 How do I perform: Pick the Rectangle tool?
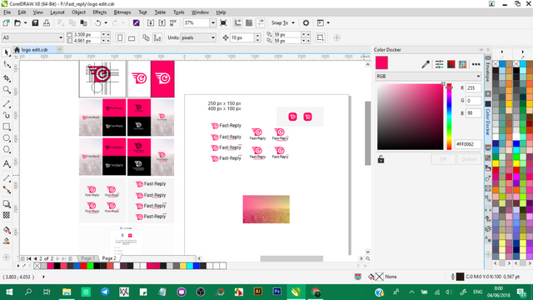click(6, 127)
